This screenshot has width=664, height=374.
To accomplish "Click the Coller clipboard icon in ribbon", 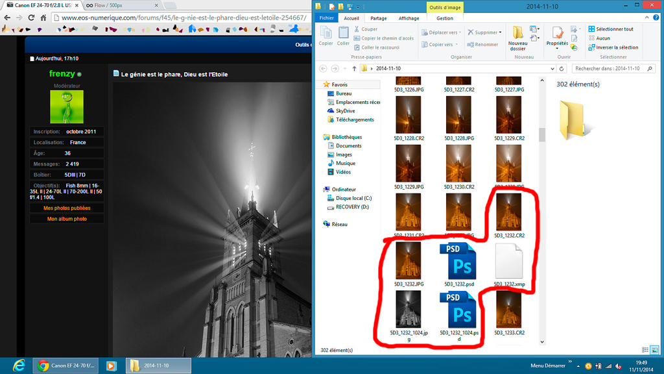I will coord(343,35).
